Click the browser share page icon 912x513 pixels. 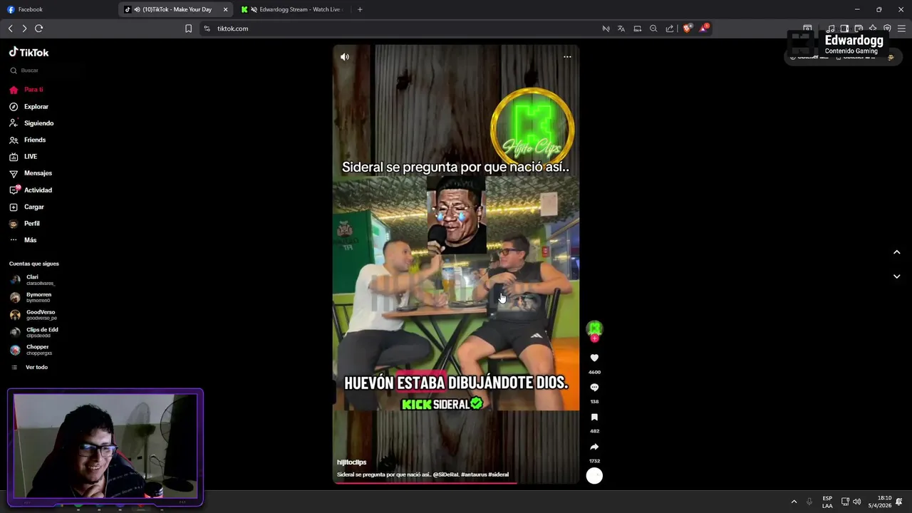click(670, 28)
